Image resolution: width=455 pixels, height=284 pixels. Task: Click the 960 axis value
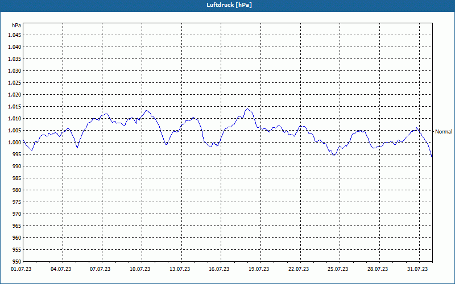[x=17, y=237]
